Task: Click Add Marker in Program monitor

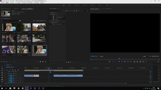Action: coord(110,62)
